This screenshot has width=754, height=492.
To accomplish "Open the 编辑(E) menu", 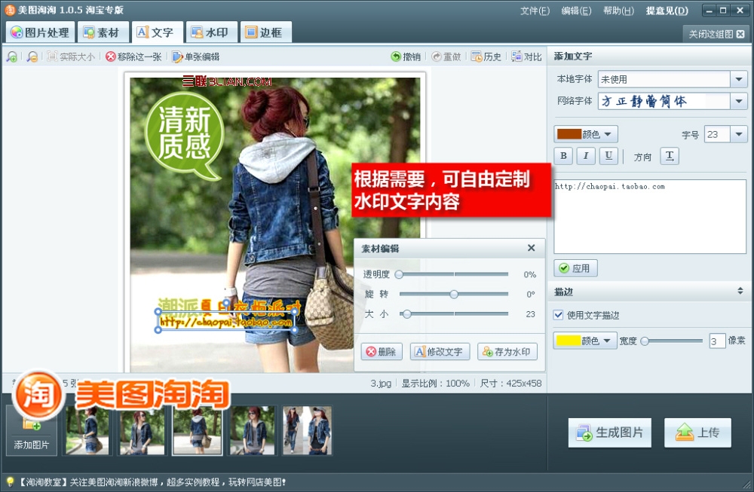I will pos(576,11).
